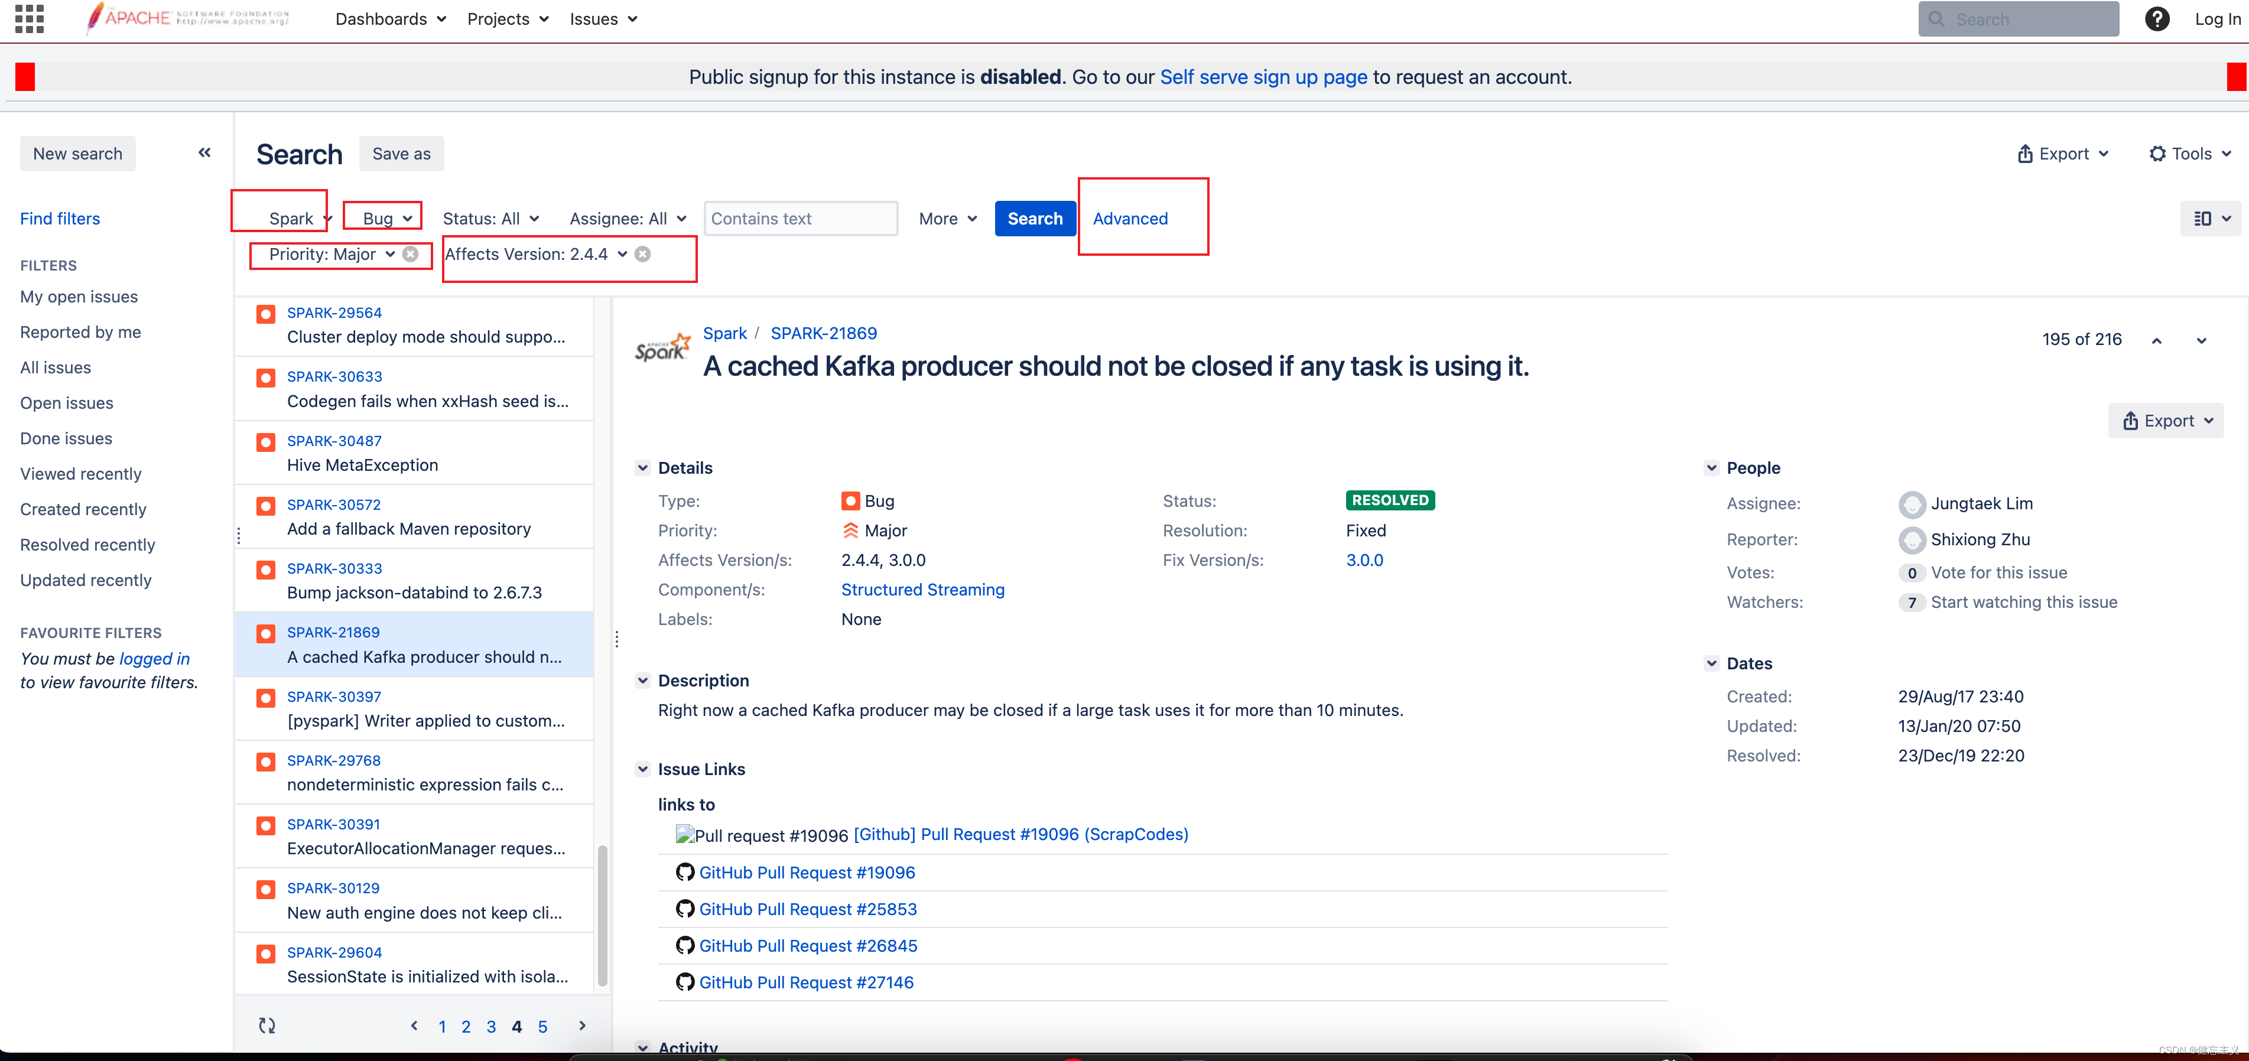Collapse the People section

1711,468
